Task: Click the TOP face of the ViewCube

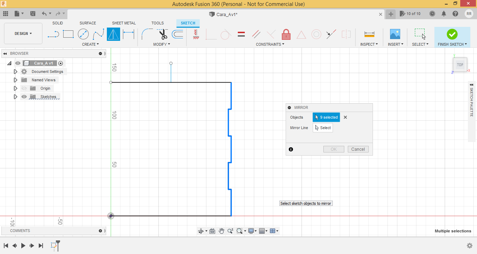Action: 460,65
